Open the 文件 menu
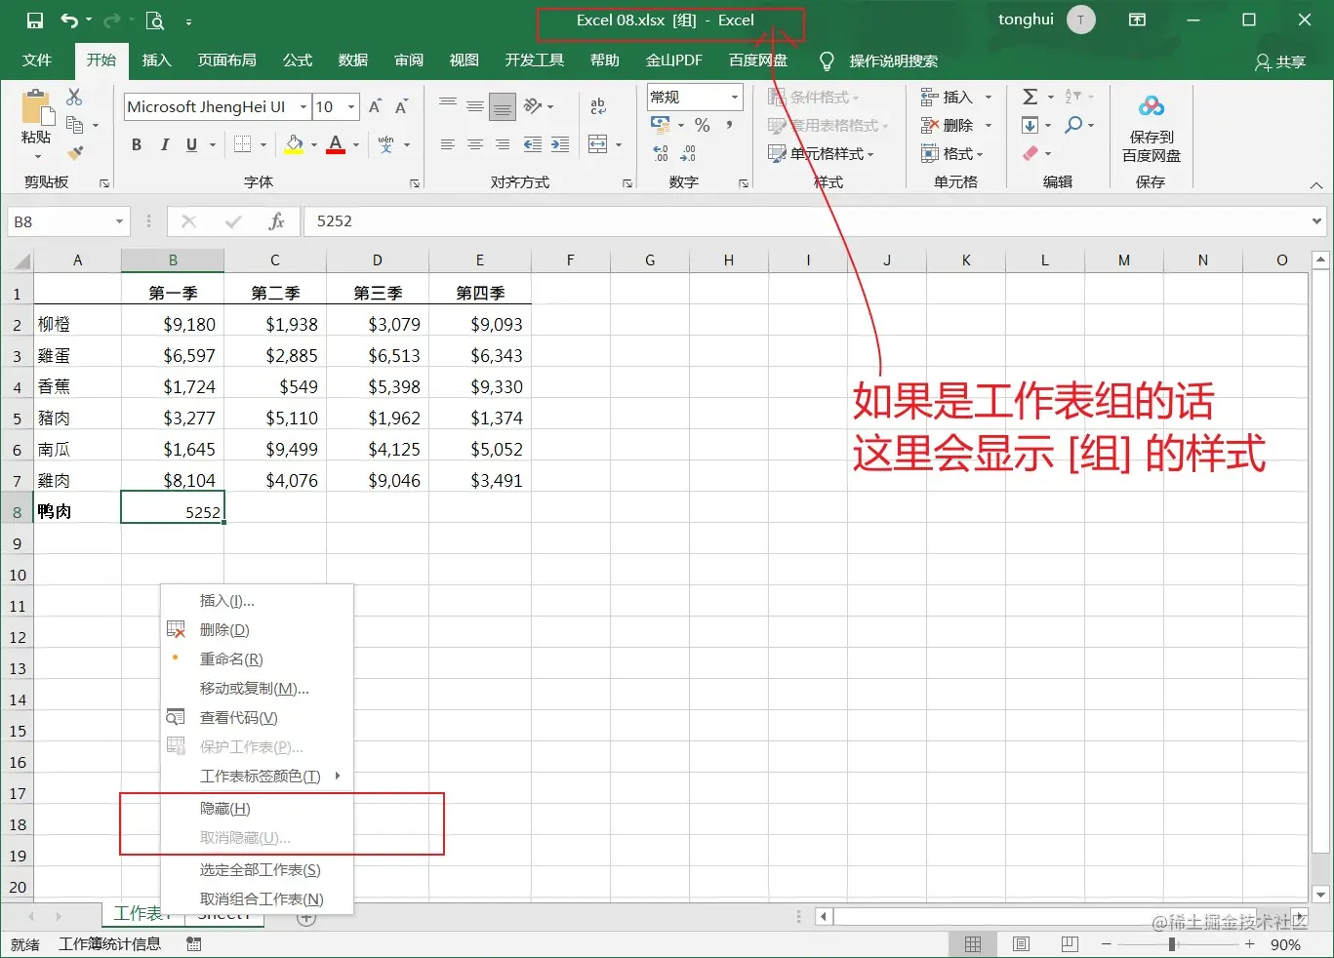1334x958 pixels. coord(37,60)
